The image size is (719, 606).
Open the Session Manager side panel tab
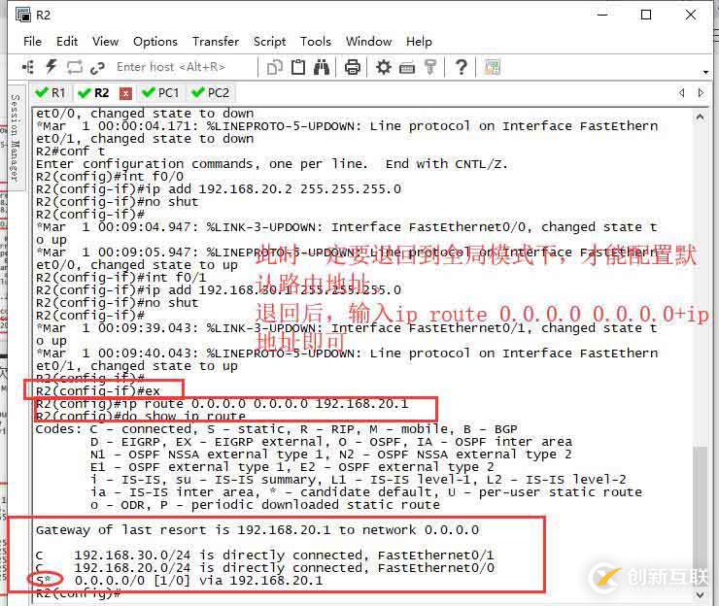click(x=16, y=137)
